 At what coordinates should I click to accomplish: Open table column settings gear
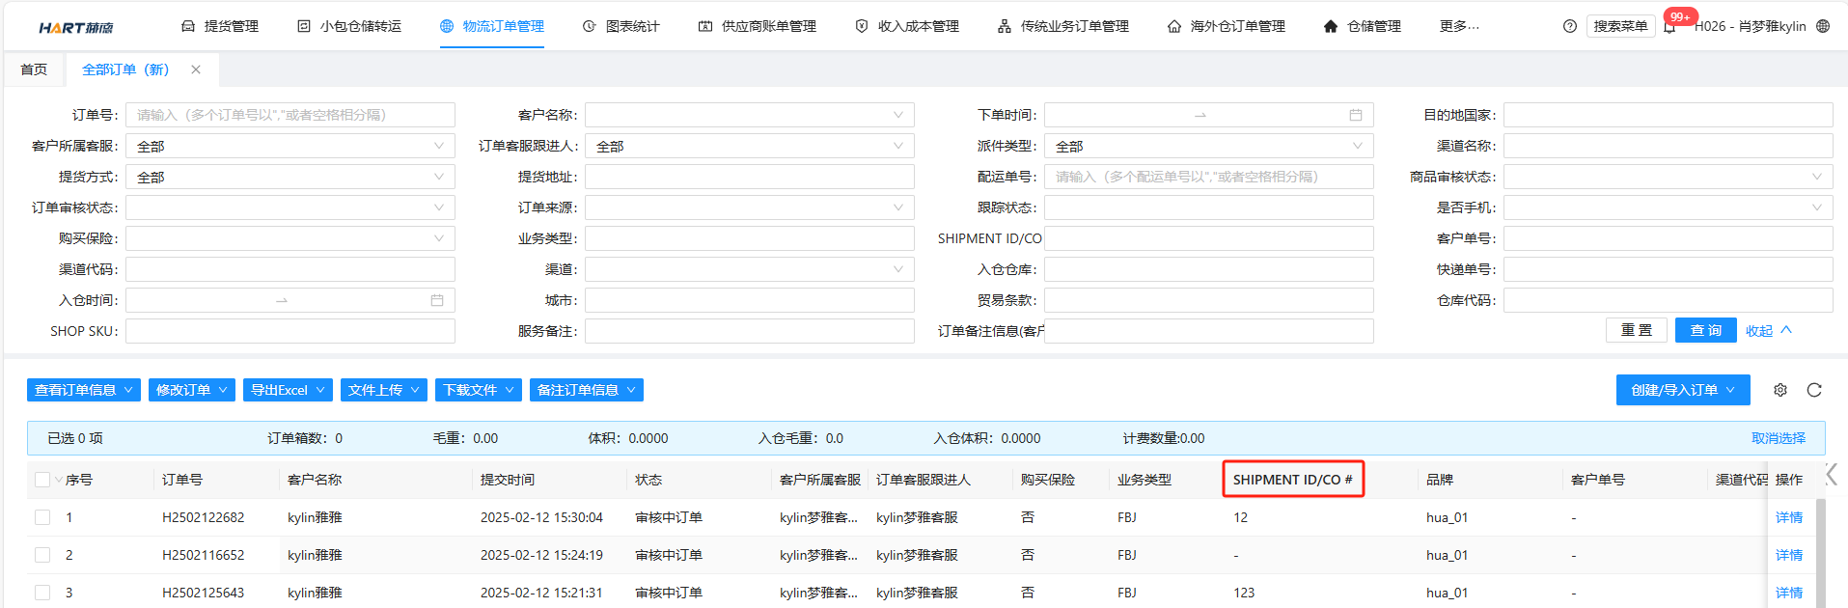pyautogui.click(x=1780, y=390)
